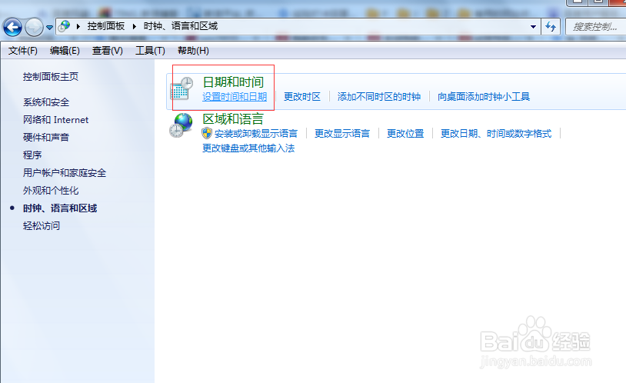
Task: Click the 搜索控制面板 search box
Action: pos(596,27)
